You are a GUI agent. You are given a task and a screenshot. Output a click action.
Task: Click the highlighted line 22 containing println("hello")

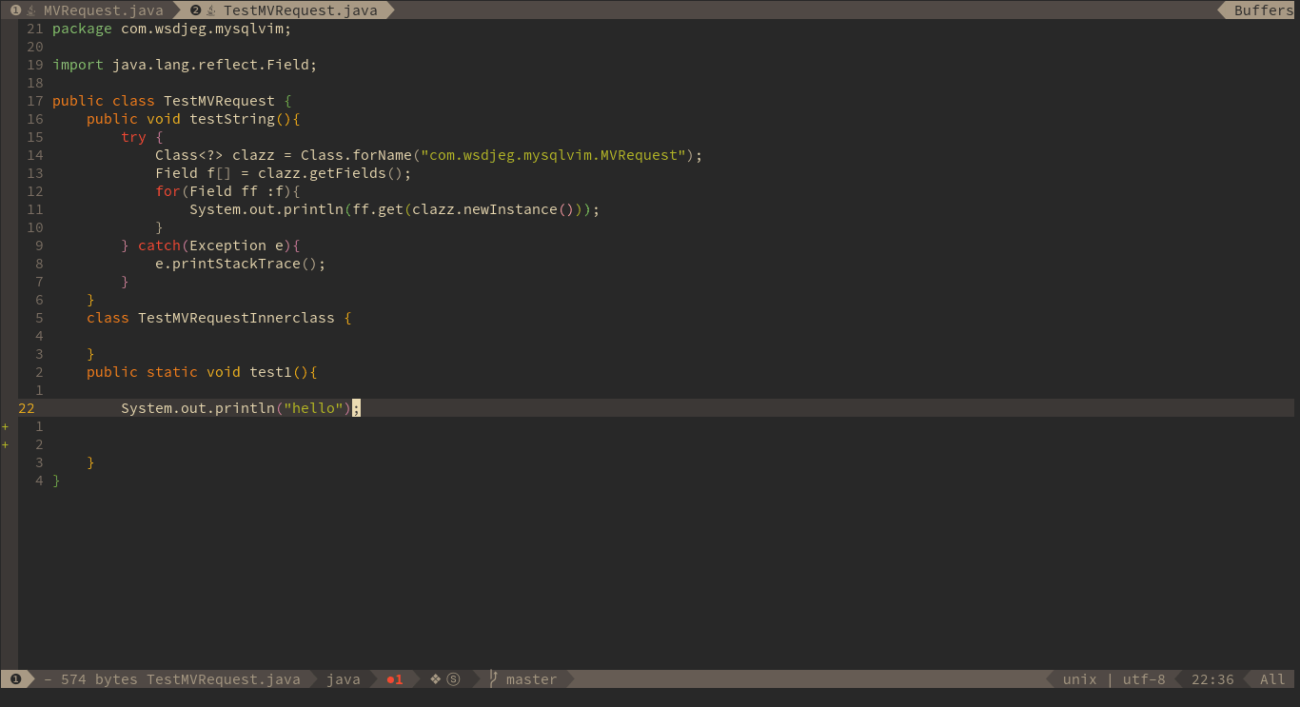point(238,407)
